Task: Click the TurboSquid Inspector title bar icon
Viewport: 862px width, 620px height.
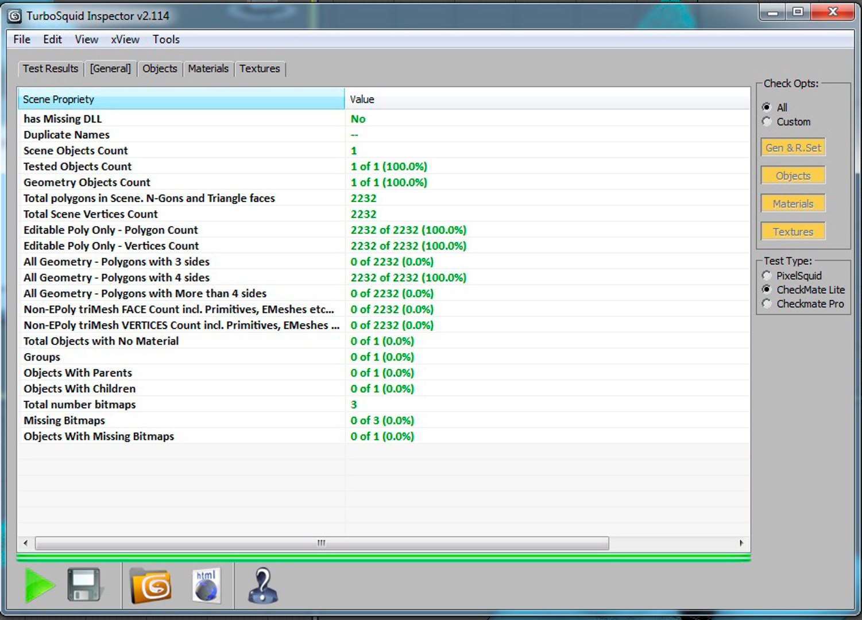Action: 14,15
